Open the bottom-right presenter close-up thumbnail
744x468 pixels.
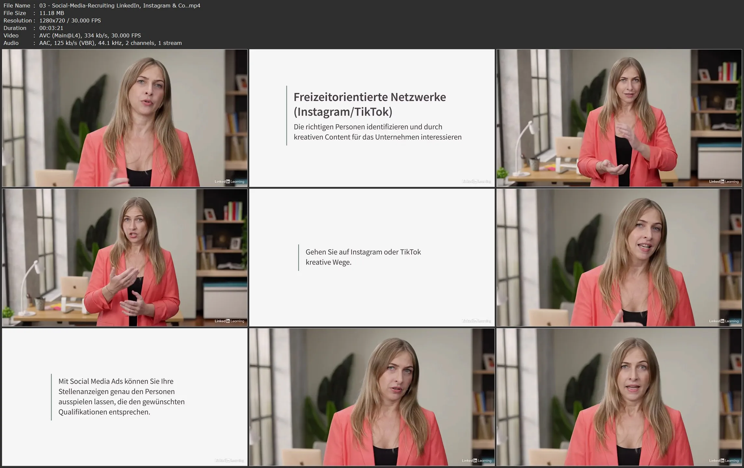click(619, 397)
